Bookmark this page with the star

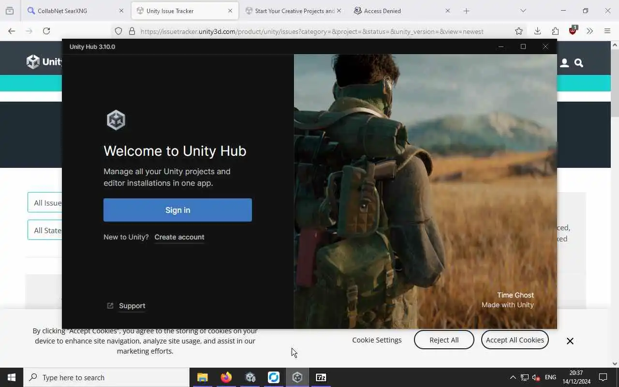click(519, 31)
